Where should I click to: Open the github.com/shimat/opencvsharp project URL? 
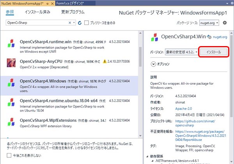(x=195, y=123)
